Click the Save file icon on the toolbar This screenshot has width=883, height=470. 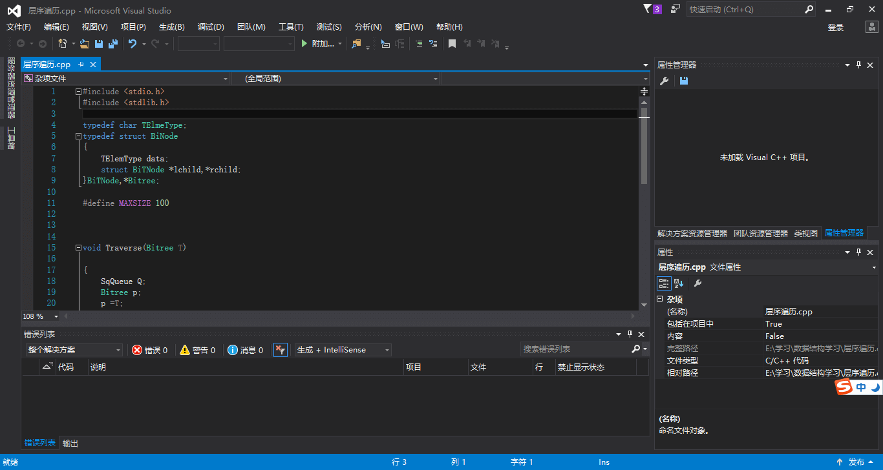coord(98,43)
